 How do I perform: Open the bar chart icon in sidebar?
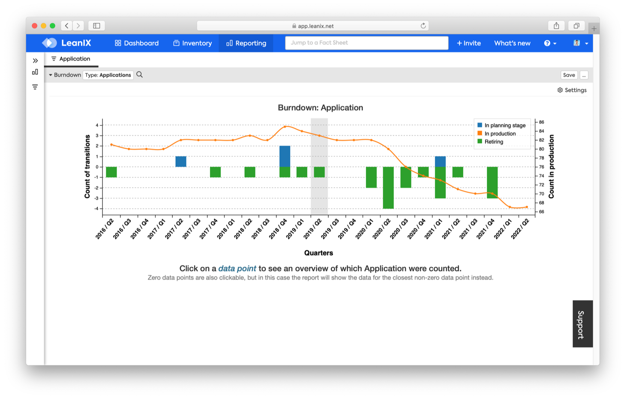(35, 72)
